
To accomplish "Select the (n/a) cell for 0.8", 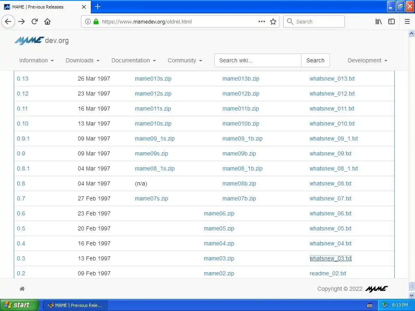I will click(x=141, y=183).
